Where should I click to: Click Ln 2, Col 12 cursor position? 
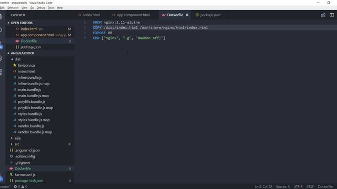(263, 187)
